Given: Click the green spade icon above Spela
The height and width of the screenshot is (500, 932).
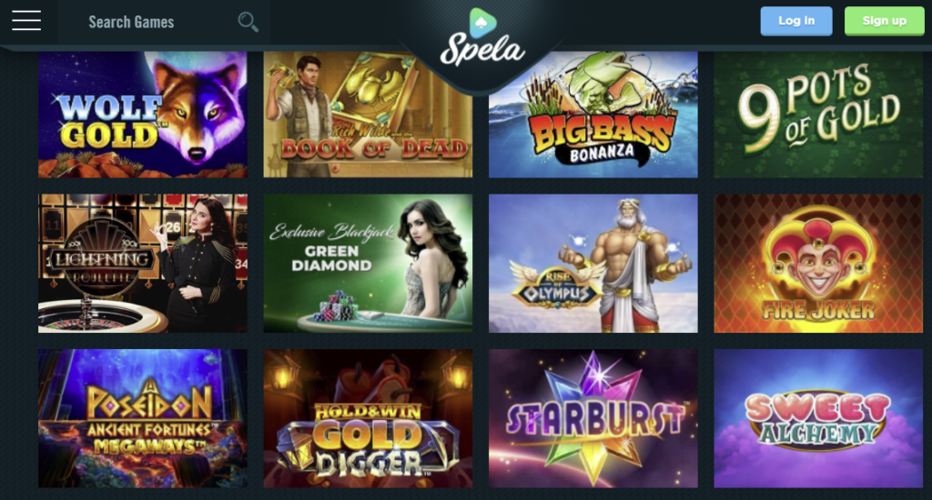Looking at the screenshot, I should pos(482,22).
